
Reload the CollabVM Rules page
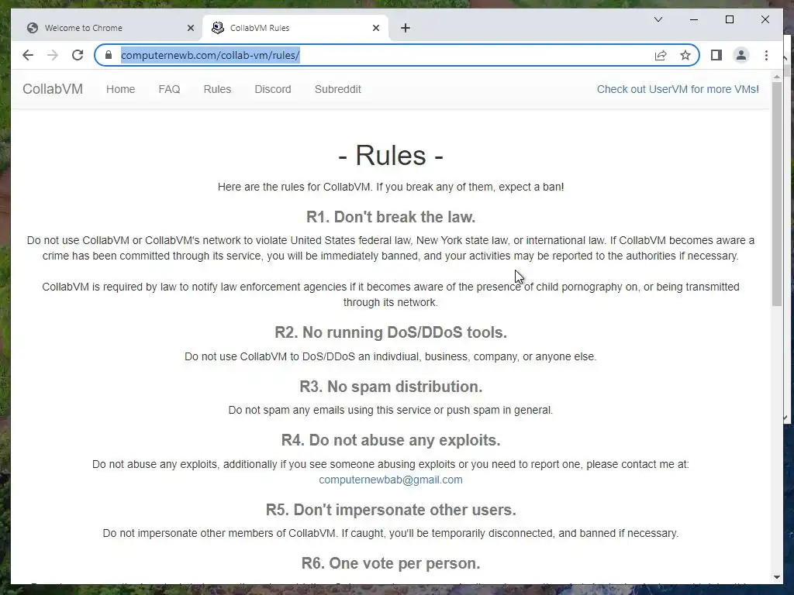coord(78,55)
